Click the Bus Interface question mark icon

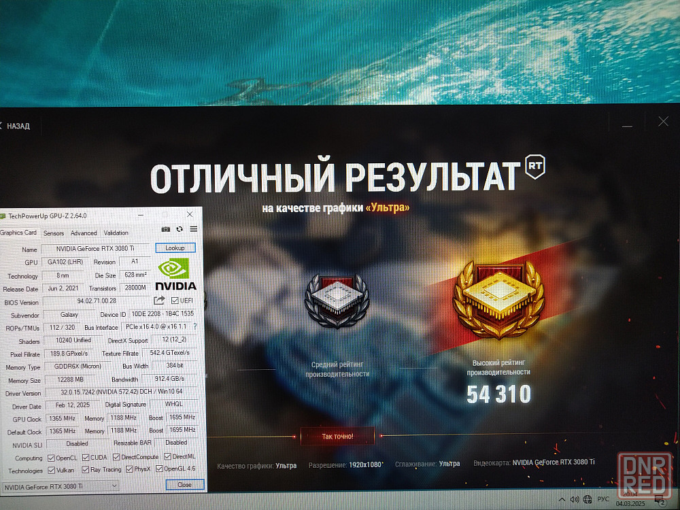(x=195, y=326)
